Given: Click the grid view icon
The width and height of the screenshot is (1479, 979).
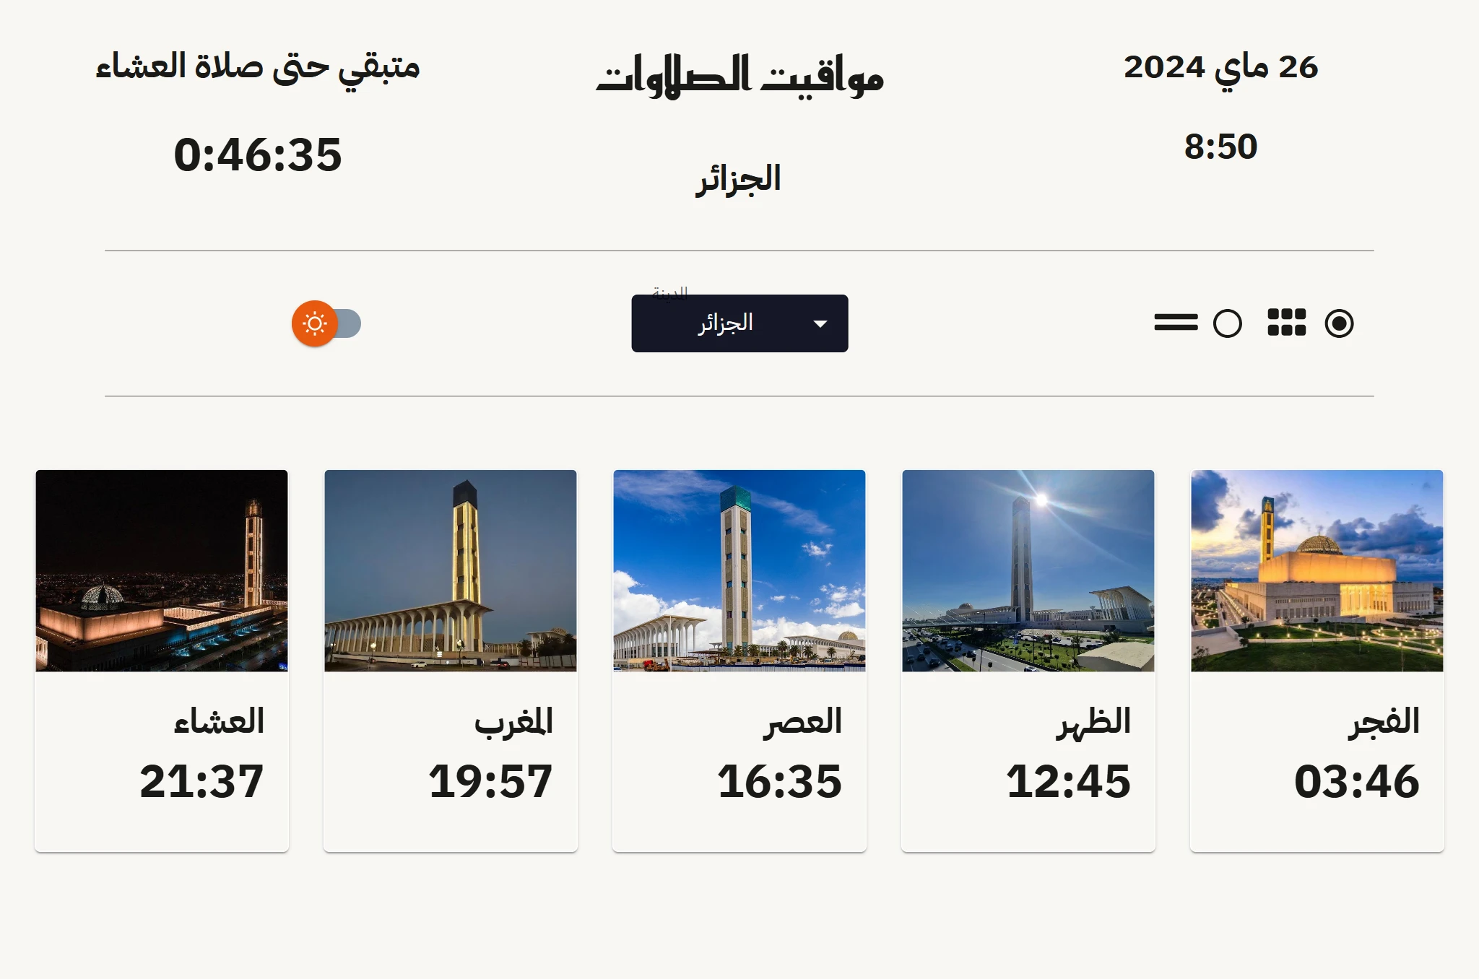Looking at the screenshot, I should (1286, 323).
